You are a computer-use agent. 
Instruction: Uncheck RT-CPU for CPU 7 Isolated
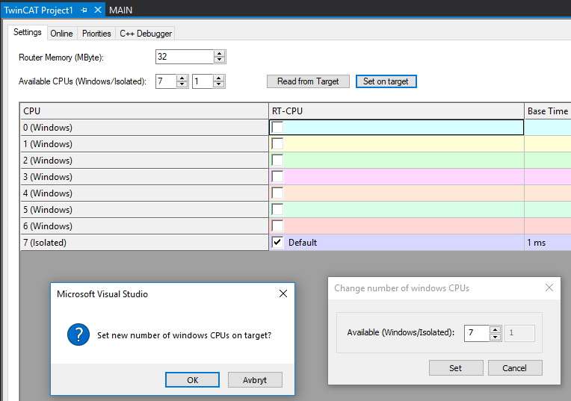tap(277, 242)
